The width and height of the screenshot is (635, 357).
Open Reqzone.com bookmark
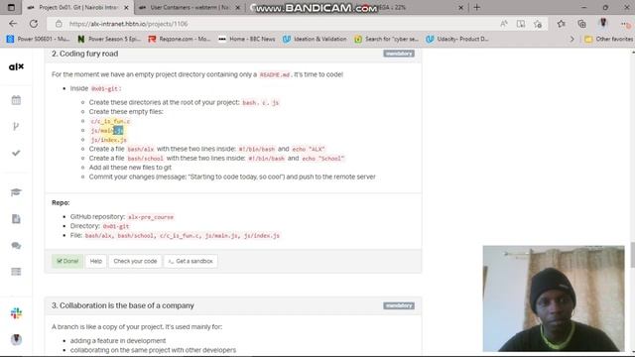[x=180, y=39]
